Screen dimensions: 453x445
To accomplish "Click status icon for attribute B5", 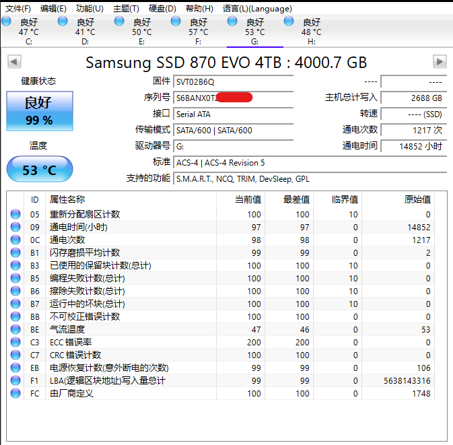I will tap(15, 278).
